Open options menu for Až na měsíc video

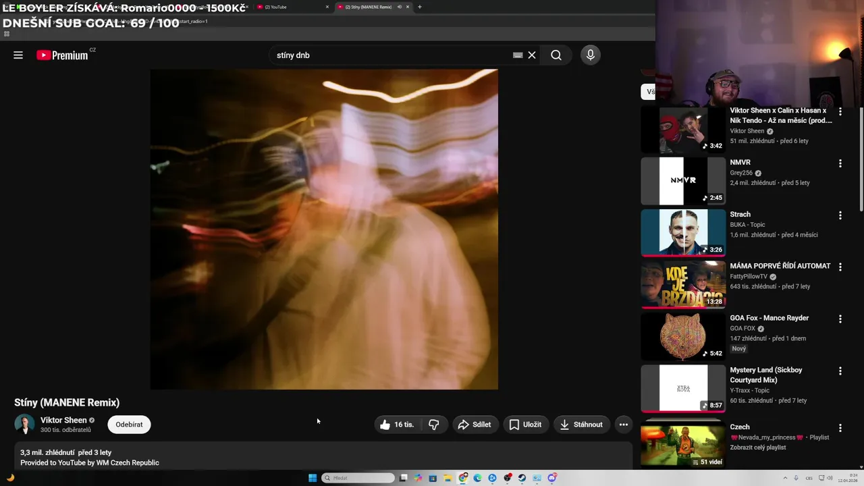(x=840, y=111)
